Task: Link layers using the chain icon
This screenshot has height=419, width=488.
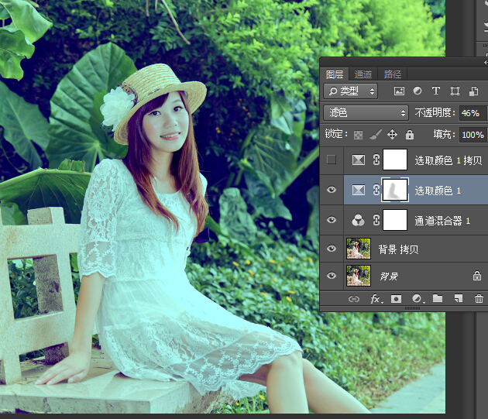Action: pos(354,299)
